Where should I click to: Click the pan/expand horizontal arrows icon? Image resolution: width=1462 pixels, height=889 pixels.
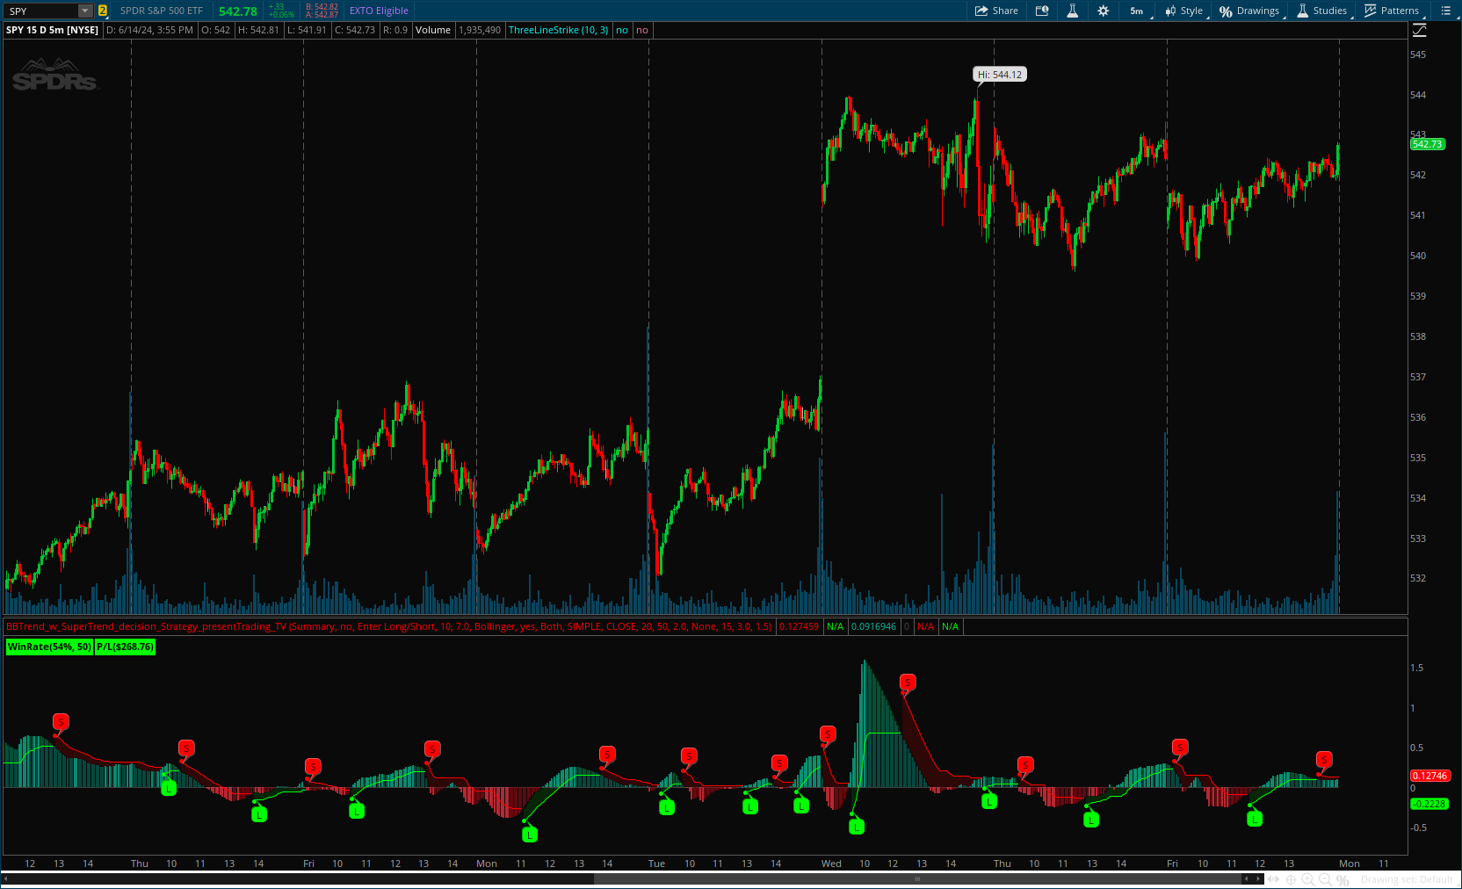1274,879
